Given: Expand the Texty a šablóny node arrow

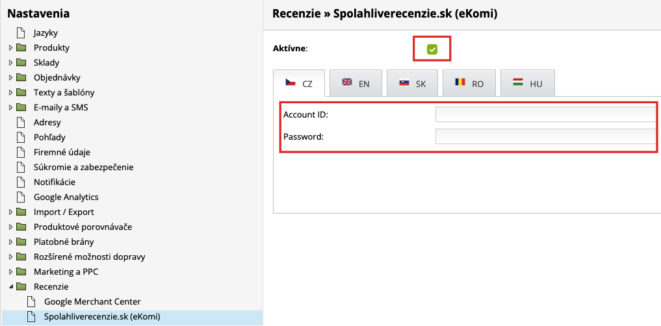Looking at the screenshot, I should click(11, 93).
